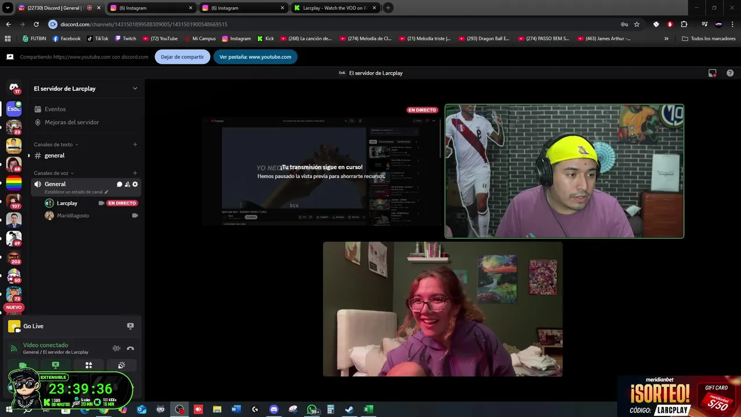
Task: Open the #general text channel
Action: click(x=87, y=155)
